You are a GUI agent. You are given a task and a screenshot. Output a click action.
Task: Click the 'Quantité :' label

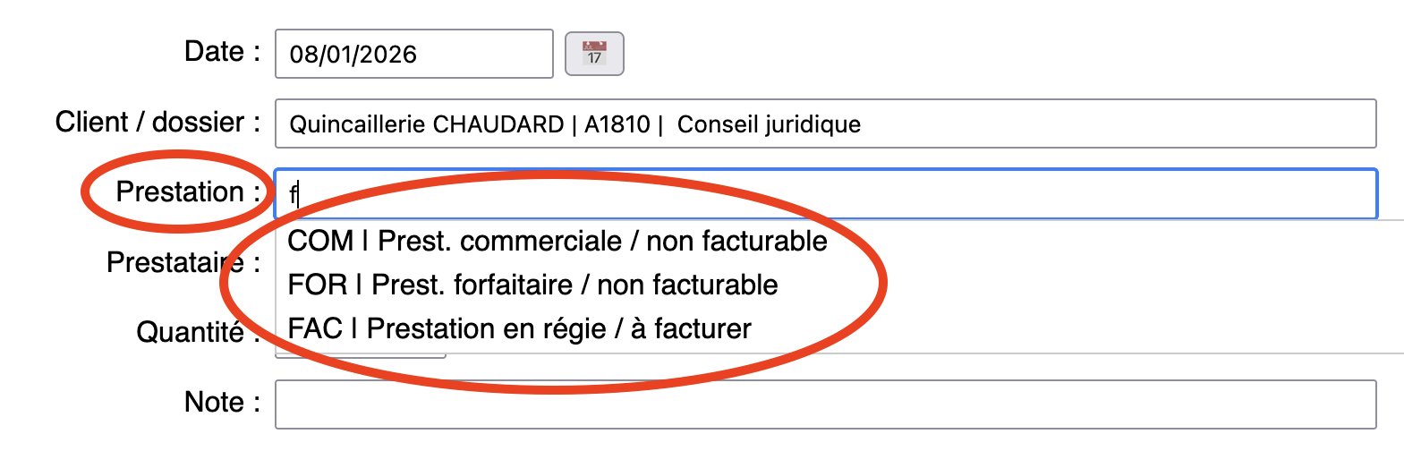pos(198,332)
